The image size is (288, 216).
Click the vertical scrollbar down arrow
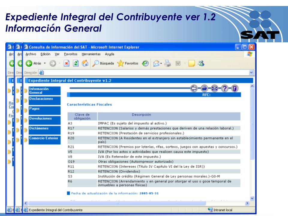point(252,198)
